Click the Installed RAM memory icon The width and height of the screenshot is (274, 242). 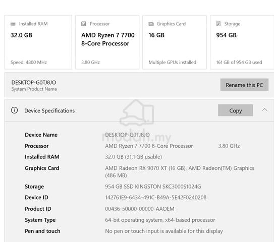pos(13,24)
